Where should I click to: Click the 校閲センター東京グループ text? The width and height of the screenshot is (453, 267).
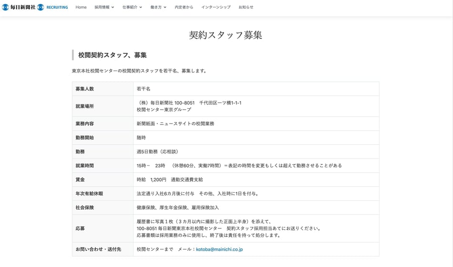tap(164, 110)
